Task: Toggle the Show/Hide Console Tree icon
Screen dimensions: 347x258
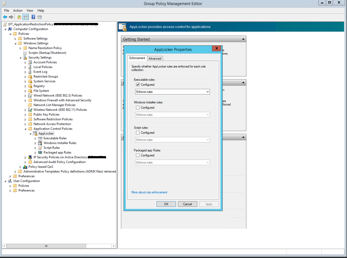Action: click(x=25, y=17)
